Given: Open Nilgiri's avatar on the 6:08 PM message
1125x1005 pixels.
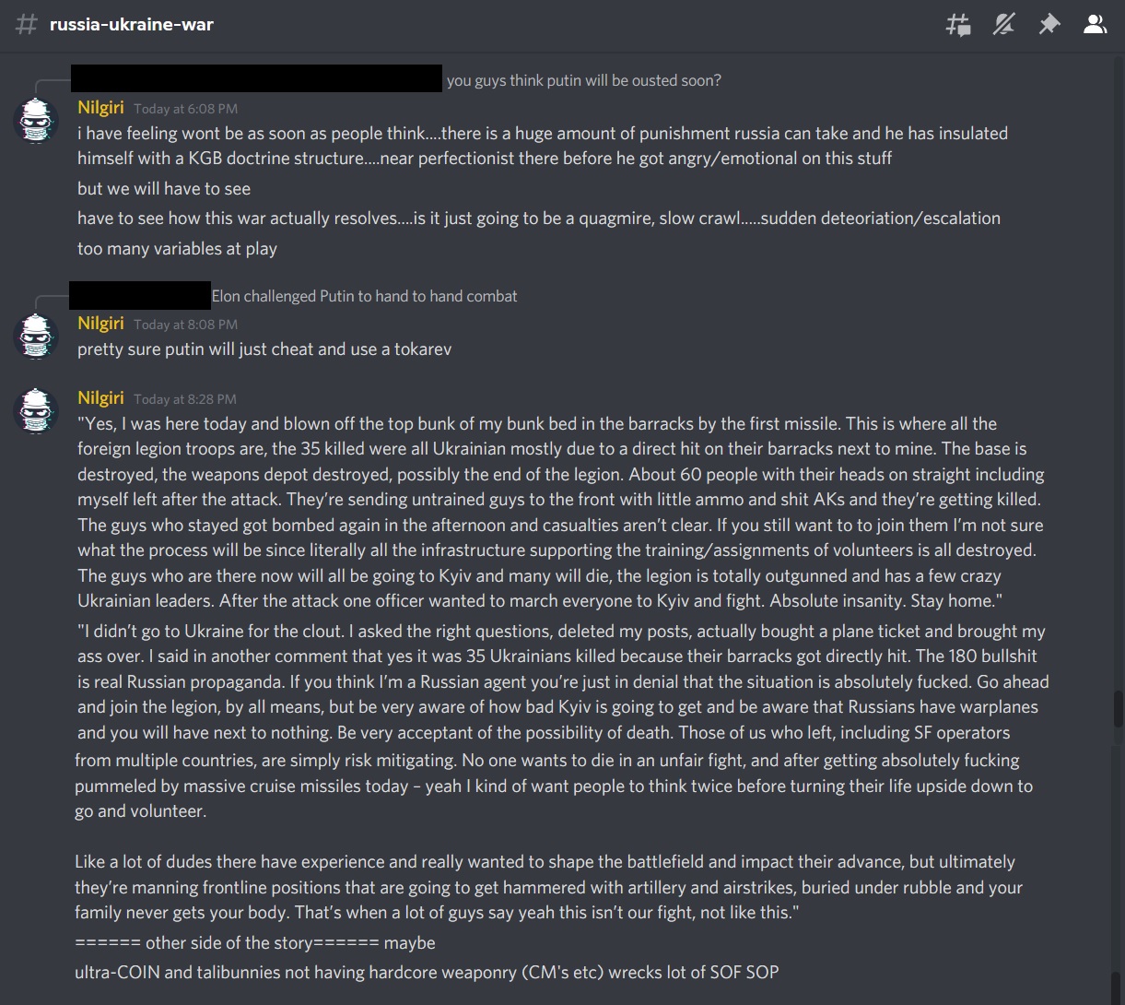Looking at the screenshot, I should [x=38, y=120].
